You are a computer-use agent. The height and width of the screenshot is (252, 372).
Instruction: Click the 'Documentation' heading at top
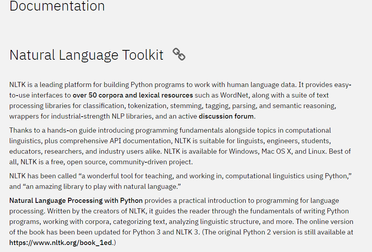(57, 6)
